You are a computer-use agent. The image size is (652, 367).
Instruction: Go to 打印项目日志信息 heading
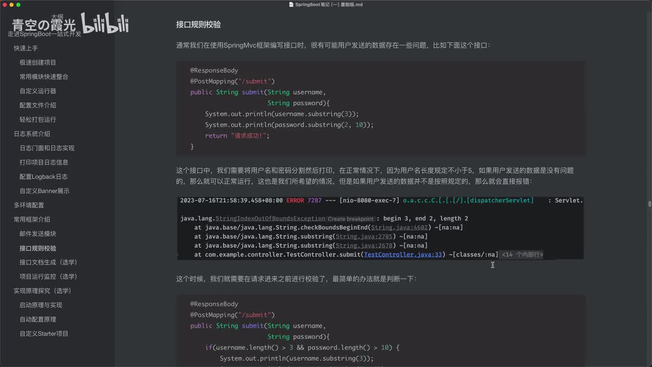tap(44, 162)
